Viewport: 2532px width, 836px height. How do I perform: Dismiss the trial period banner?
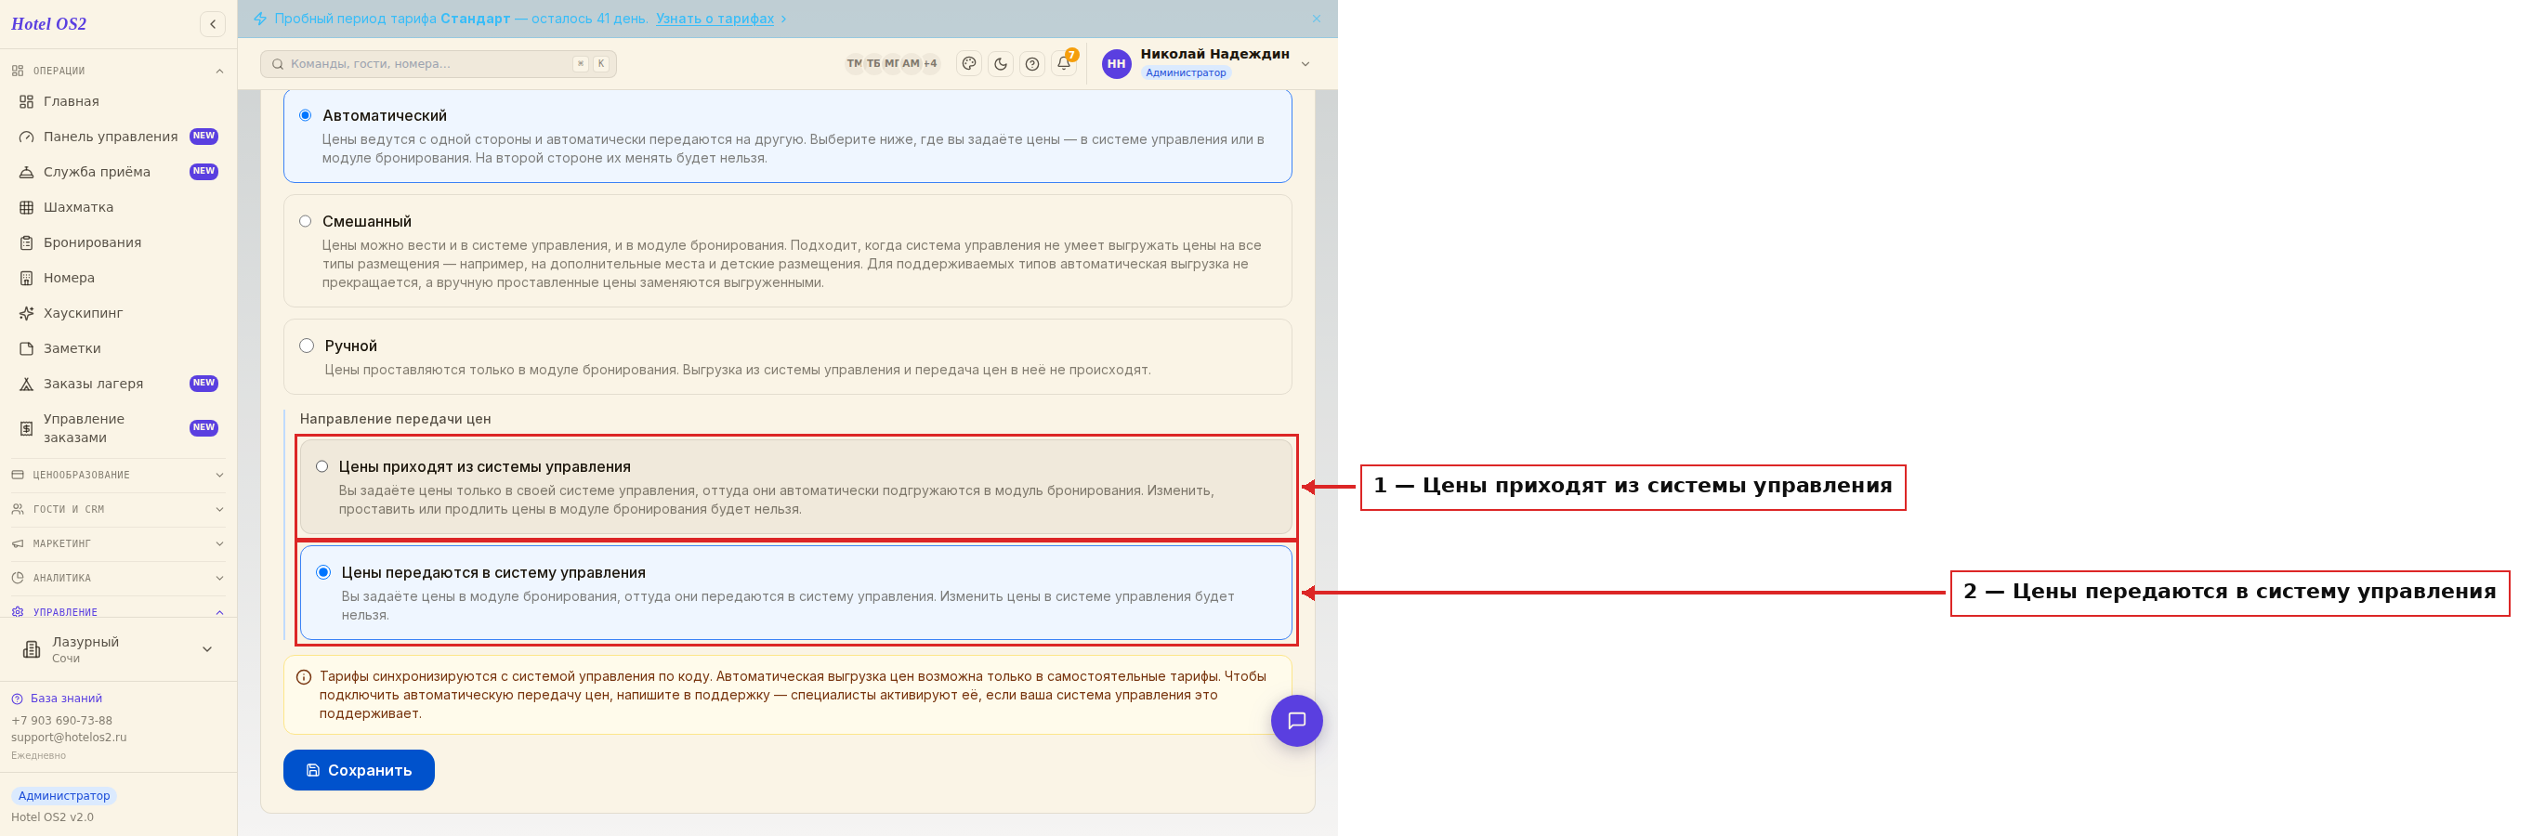point(1316,19)
